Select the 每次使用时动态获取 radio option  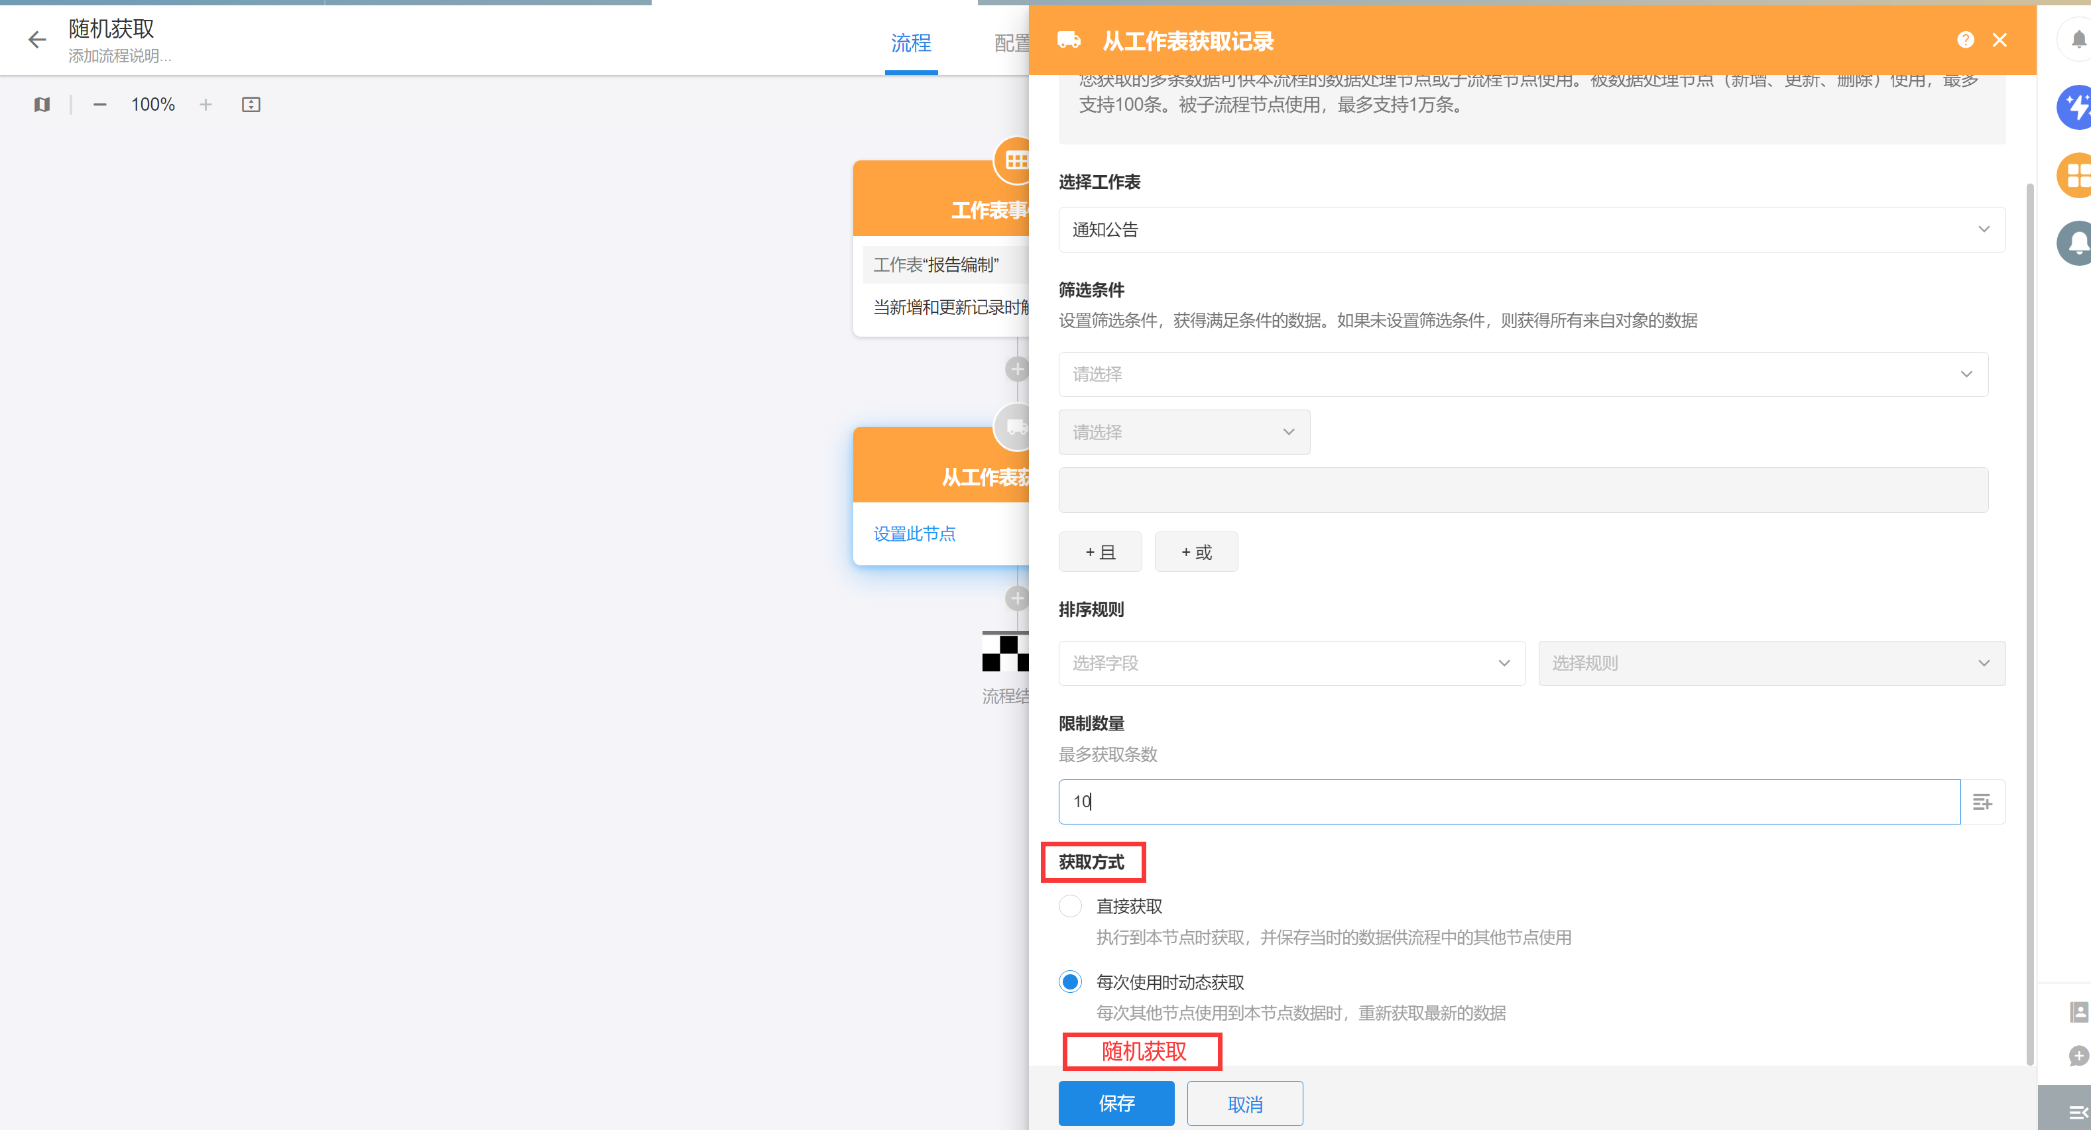[1070, 982]
